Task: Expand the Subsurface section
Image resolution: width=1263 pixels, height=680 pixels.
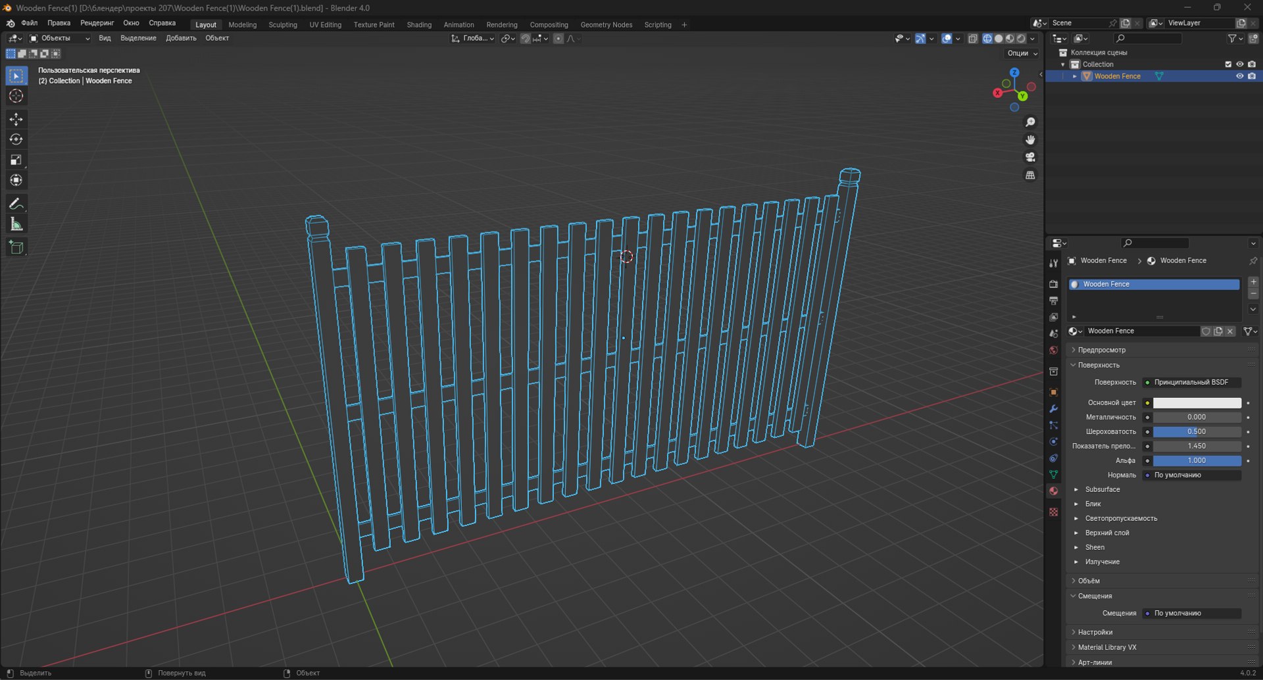Action: pyautogui.click(x=1102, y=489)
